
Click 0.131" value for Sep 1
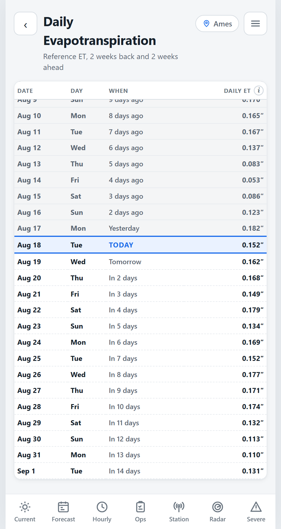[x=253, y=471]
